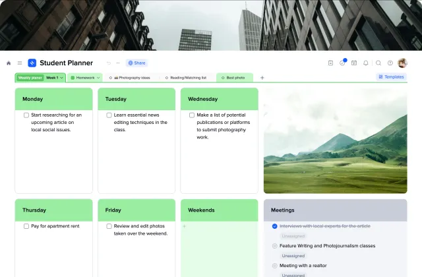Go to the home icon

pos(9,63)
